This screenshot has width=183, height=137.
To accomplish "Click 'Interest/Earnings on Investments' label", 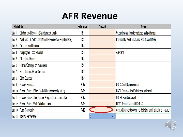I will tap(34, 65).
